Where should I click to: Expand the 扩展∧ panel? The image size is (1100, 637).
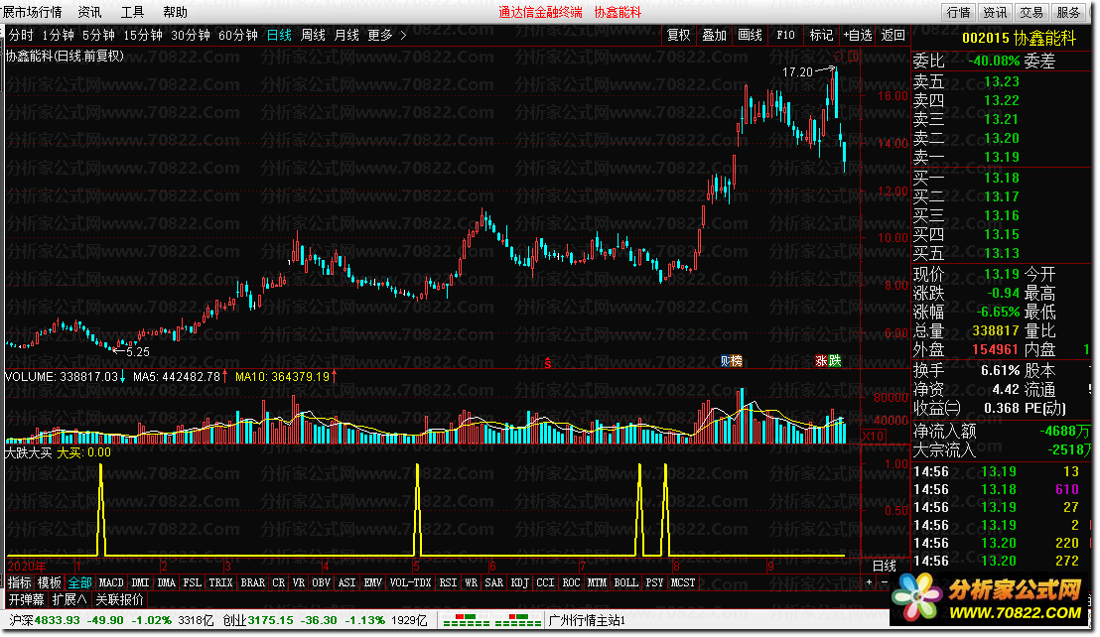(x=69, y=600)
